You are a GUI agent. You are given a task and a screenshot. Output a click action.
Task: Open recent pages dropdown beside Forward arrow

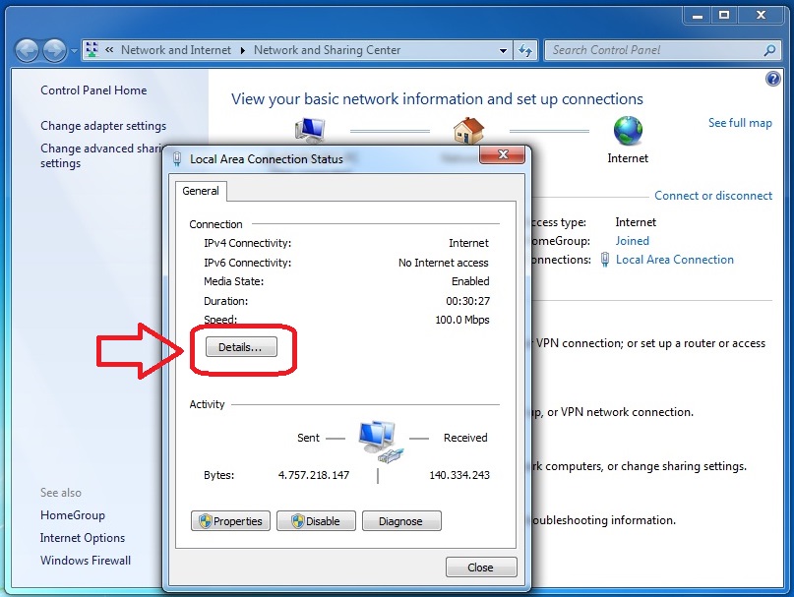pyautogui.click(x=74, y=50)
